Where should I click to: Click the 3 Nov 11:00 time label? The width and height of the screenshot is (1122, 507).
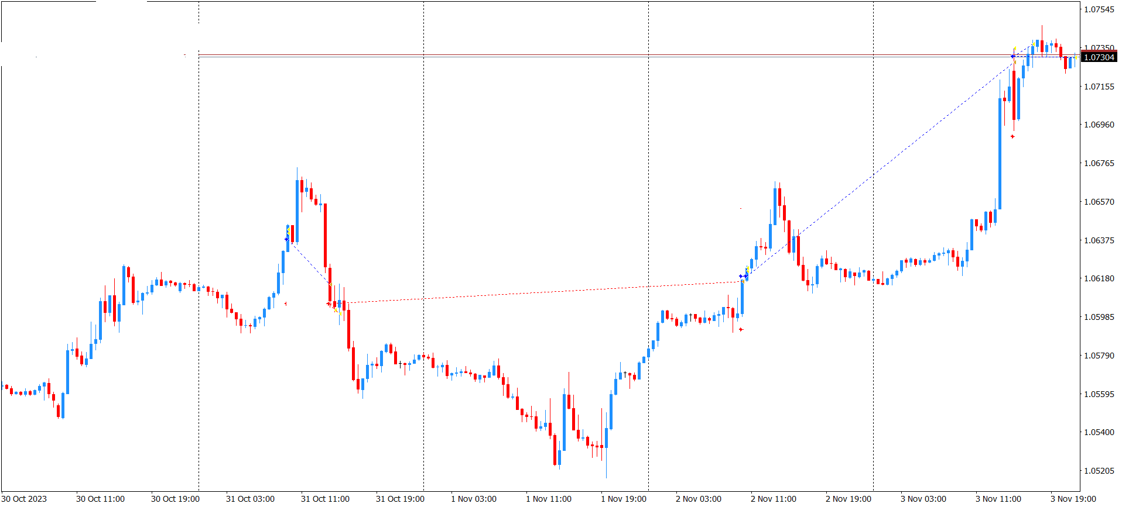pyautogui.click(x=998, y=499)
